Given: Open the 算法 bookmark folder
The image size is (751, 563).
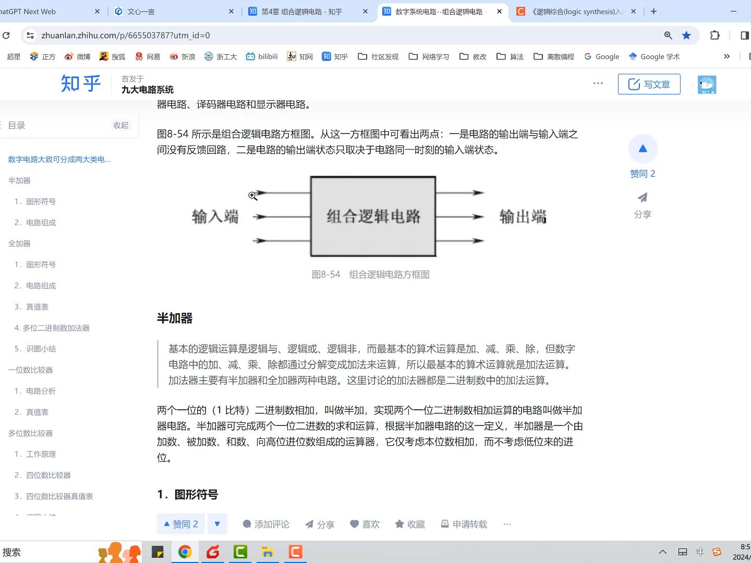Looking at the screenshot, I should pyautogui.click(x=510, y=56).
